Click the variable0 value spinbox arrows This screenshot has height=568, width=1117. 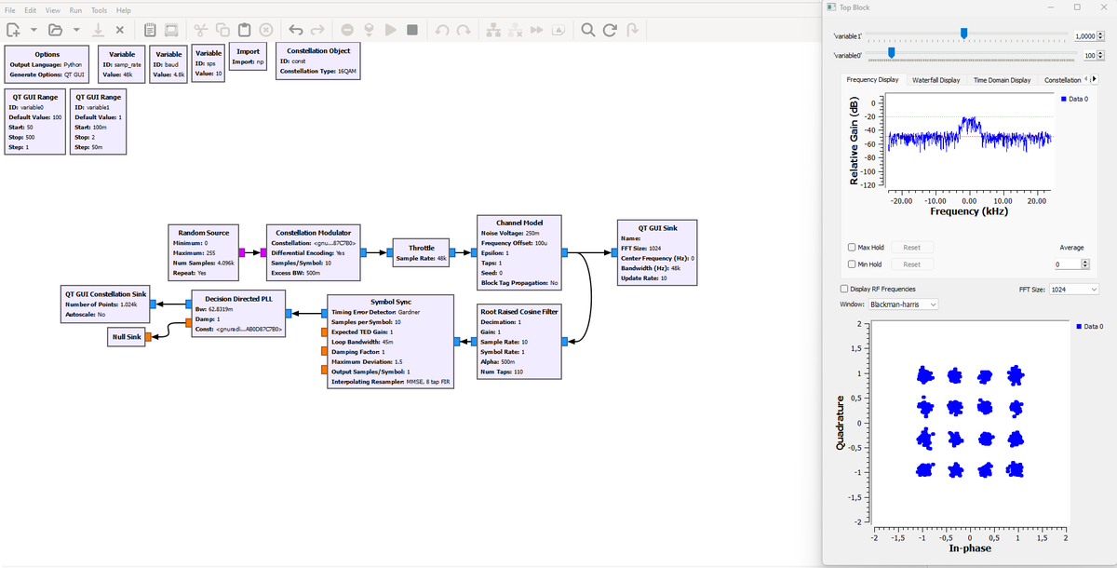coord(1100,56)
